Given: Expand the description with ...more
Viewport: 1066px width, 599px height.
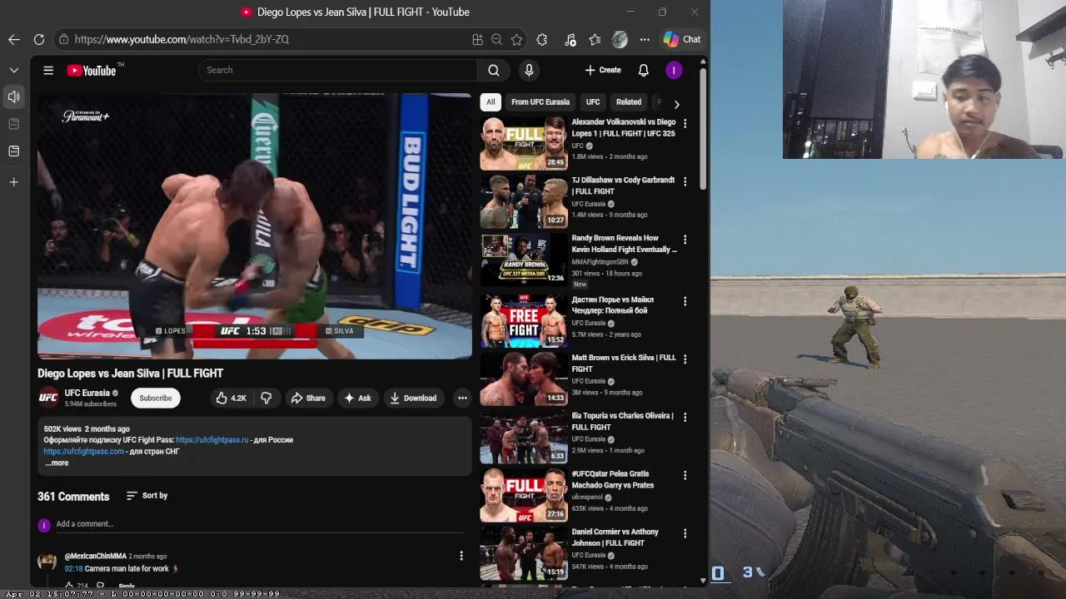Looking at the screenshot, I should (57, 463).
